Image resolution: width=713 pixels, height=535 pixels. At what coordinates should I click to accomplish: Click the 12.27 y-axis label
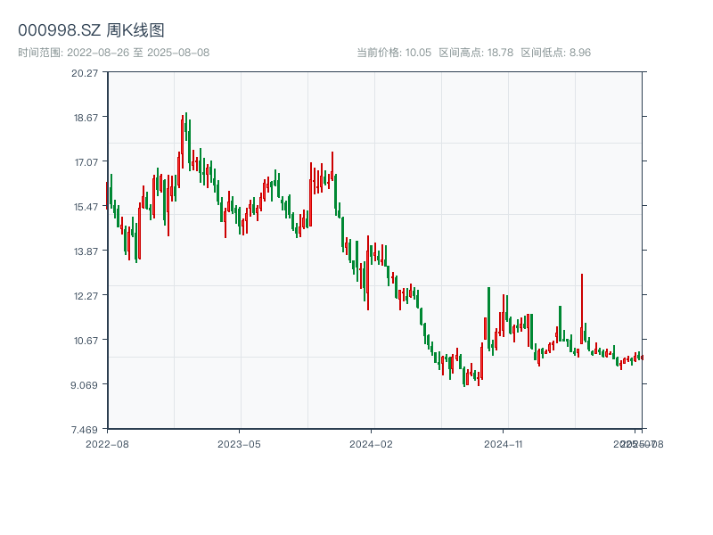(x=85, y=295)
